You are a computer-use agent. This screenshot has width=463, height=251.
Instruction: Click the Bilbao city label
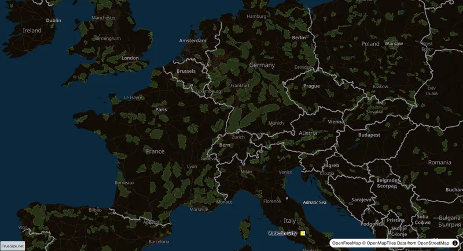[x=95, y=210]
